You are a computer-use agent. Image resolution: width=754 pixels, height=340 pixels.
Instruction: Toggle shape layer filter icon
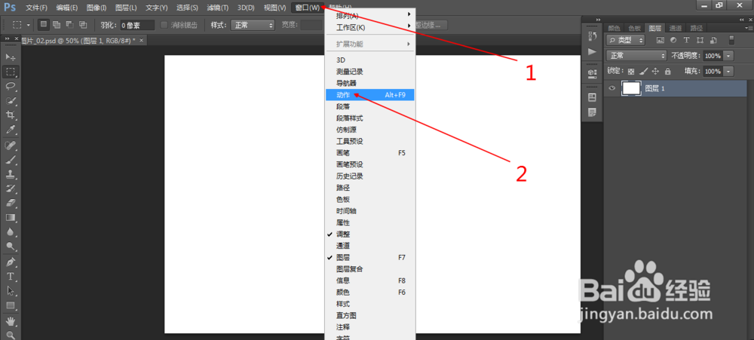(x=700, y=40)
